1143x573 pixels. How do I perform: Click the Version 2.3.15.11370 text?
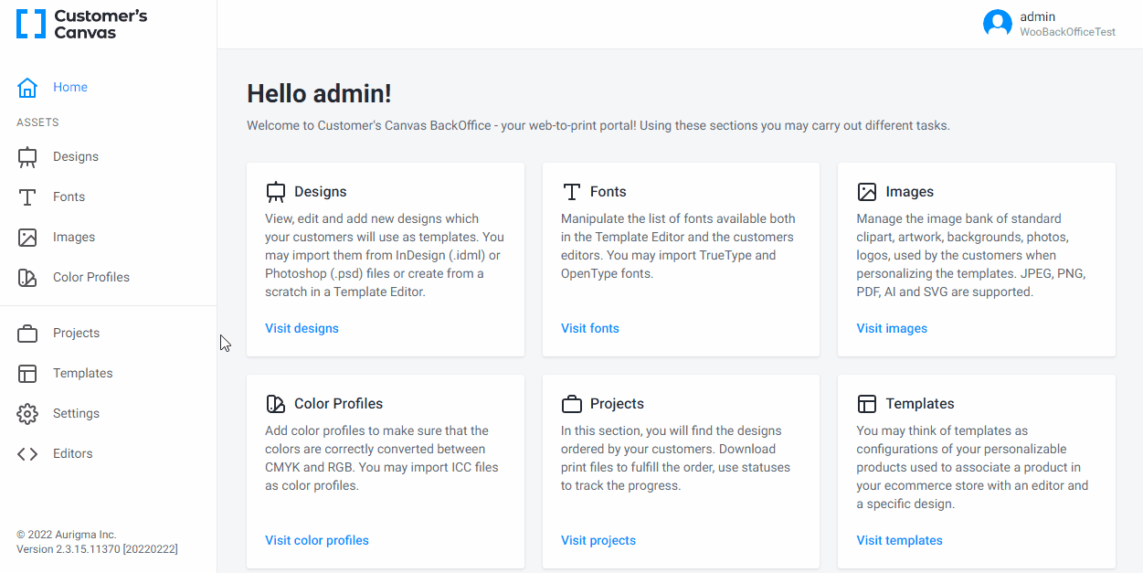click(97, 549)
